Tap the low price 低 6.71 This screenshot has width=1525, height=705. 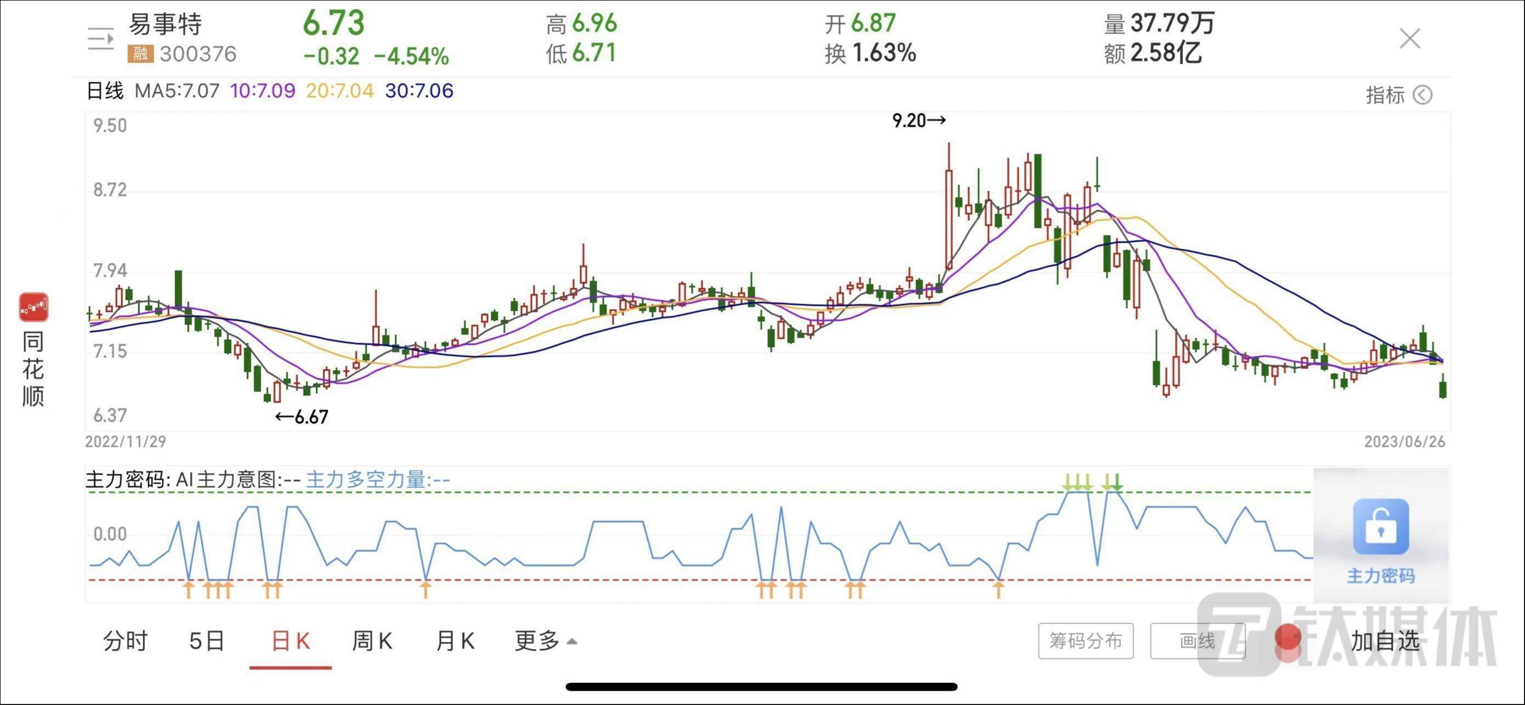[x=581, y=54]
